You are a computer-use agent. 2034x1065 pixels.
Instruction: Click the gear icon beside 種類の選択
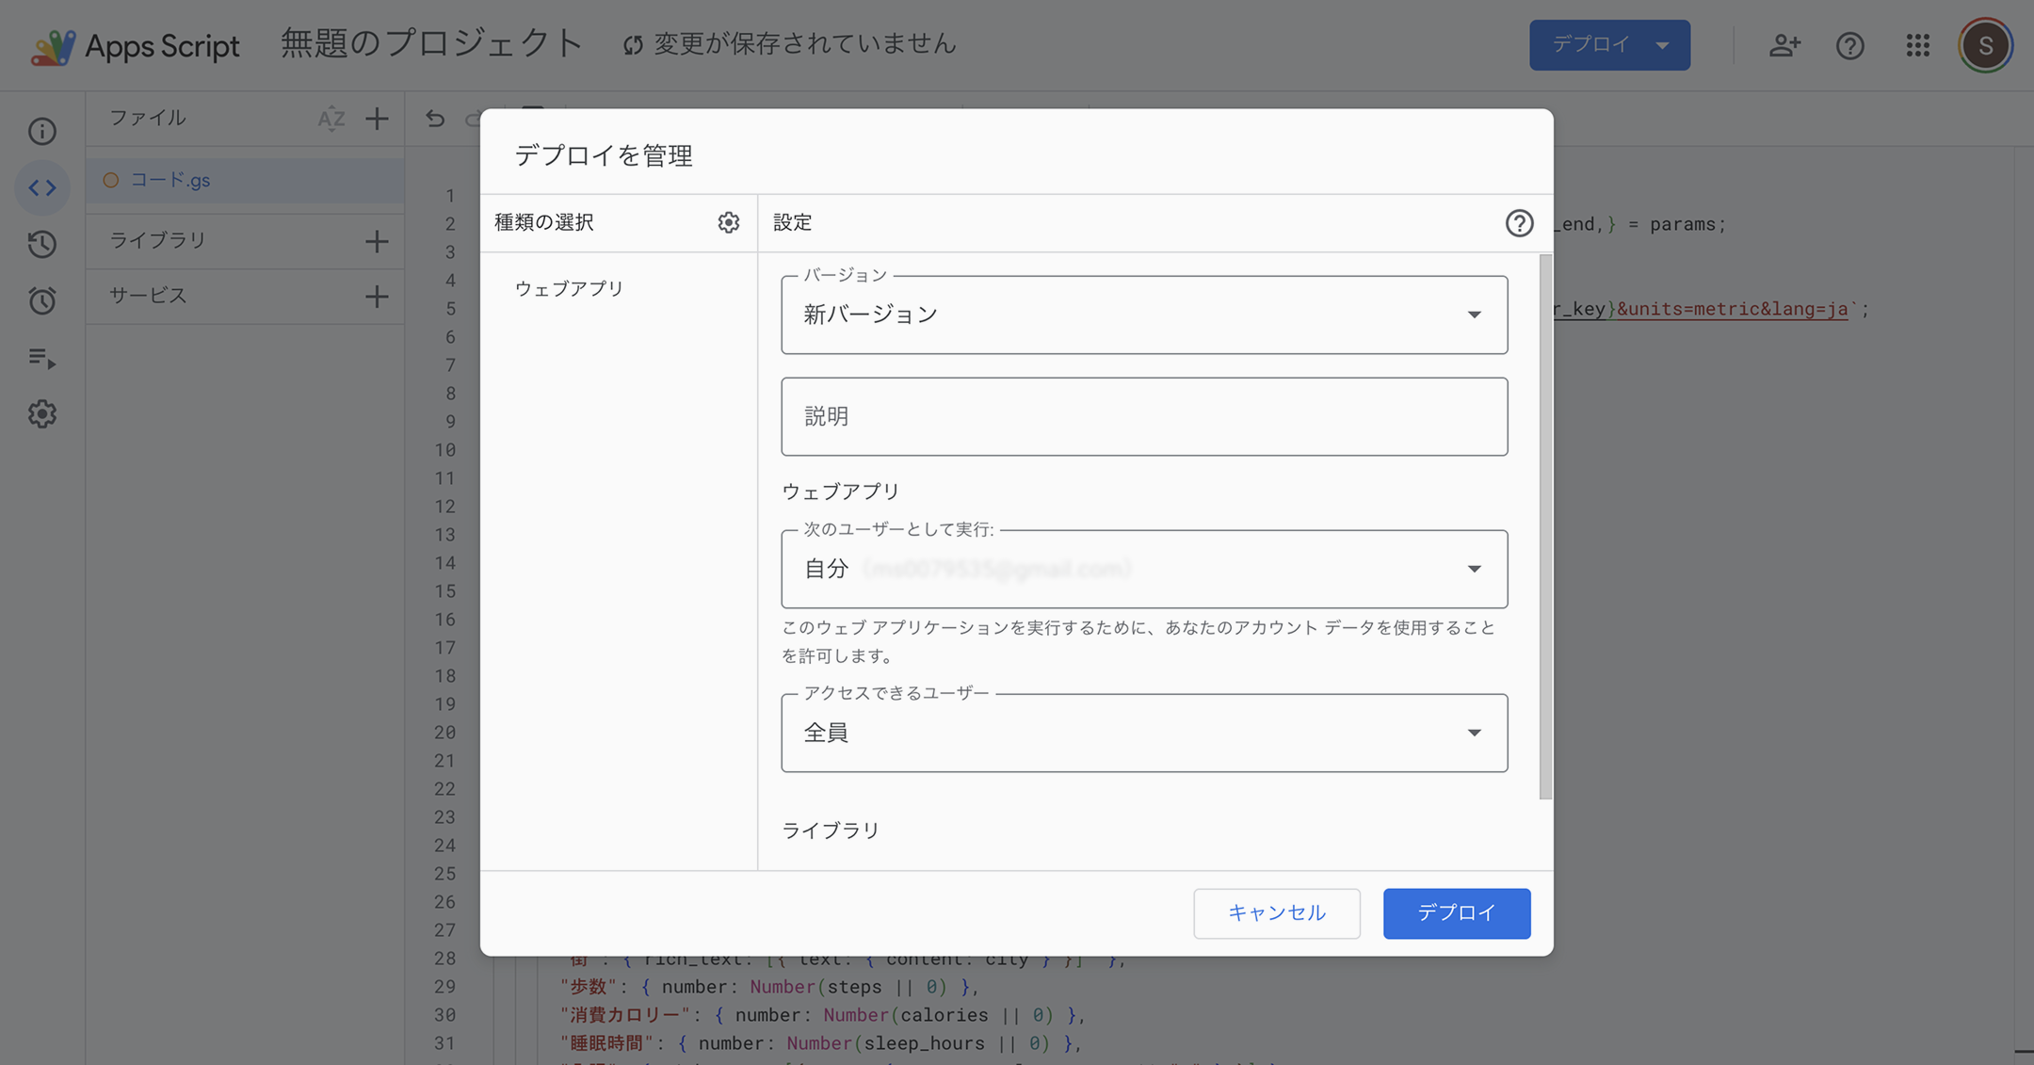728,222
